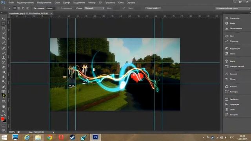Open the Фильтр menu
The height and width of the screenshot is (141, 251).
[92, 3]
